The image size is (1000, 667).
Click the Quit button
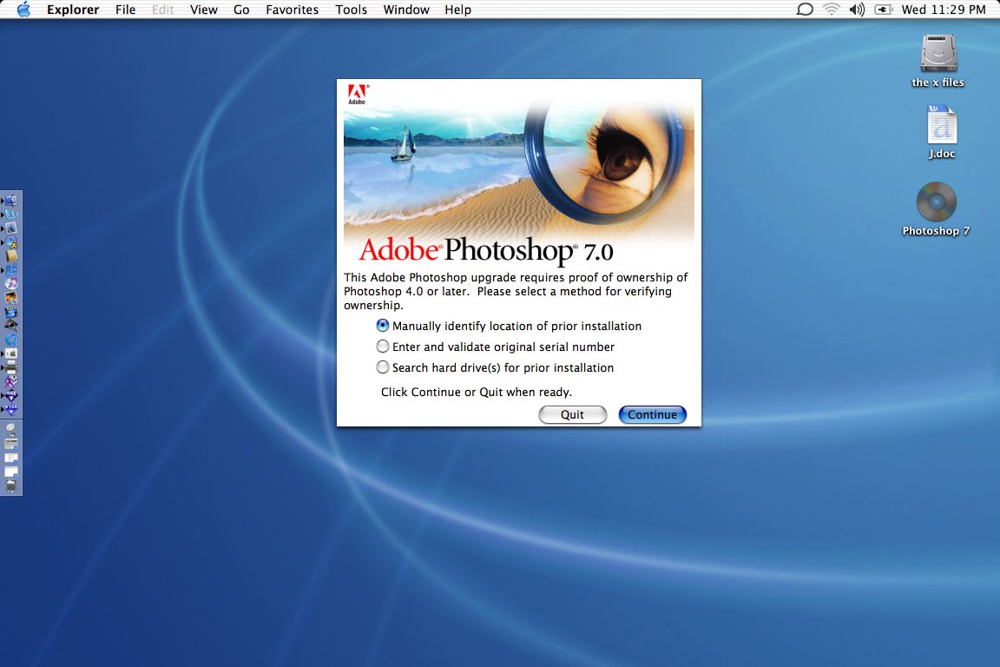tap(573, 415)
